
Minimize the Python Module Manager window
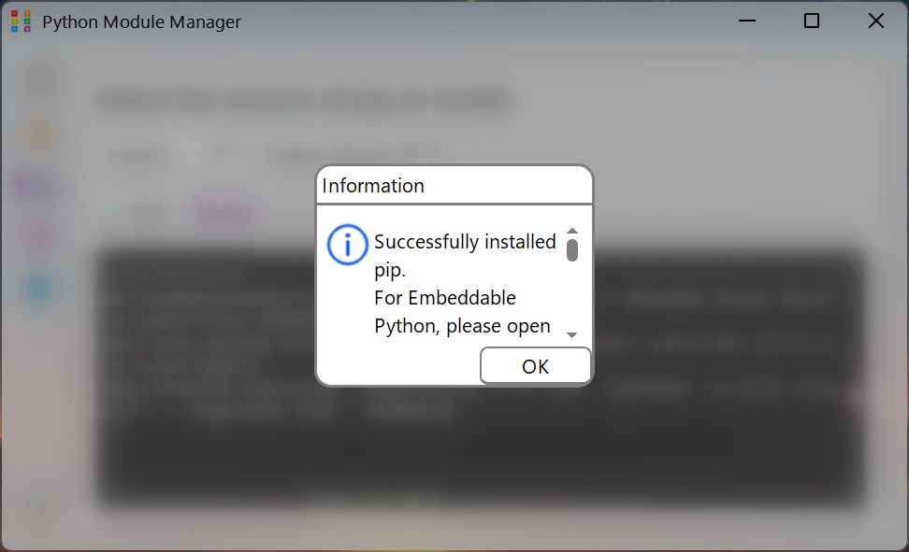[x=746, y=21]
